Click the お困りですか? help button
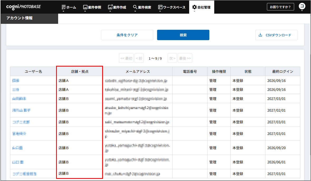The height and width of the screenshot is (181, 311). [x=280, y=7]
